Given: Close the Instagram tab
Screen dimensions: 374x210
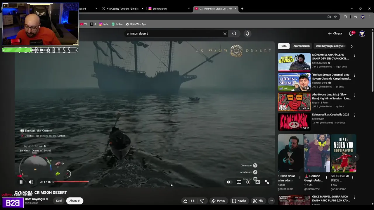Looking at the screenshot, I should pos(189,9).
